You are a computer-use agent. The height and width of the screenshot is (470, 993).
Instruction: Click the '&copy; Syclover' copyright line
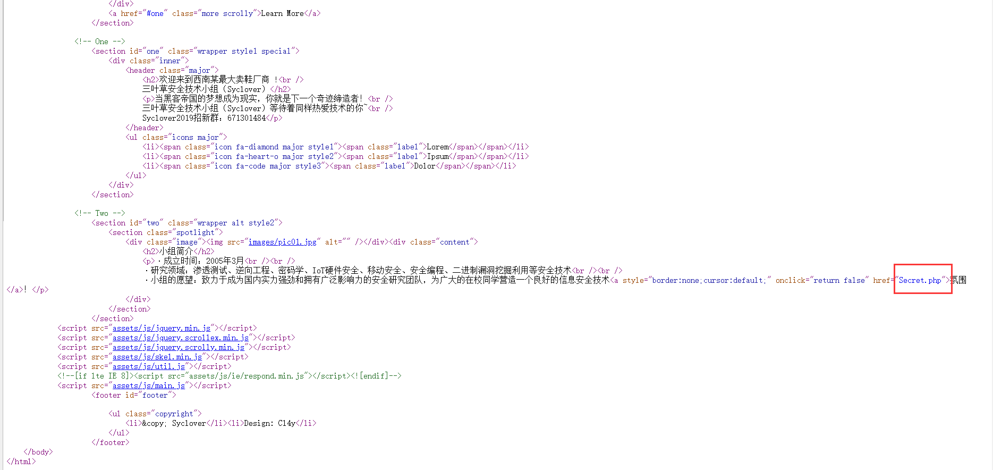pos(221,423)
